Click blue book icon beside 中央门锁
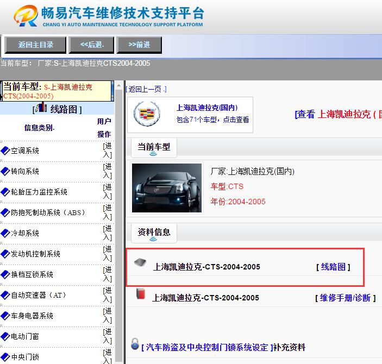382x364 pixels. click(x=5, y=357)
